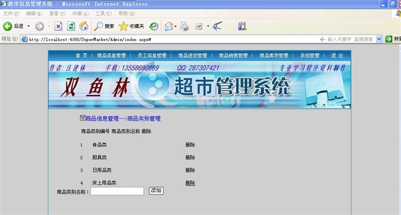Open 商品进货管理 navigation item
Screen dimensions: 401x215
point(193,56)
